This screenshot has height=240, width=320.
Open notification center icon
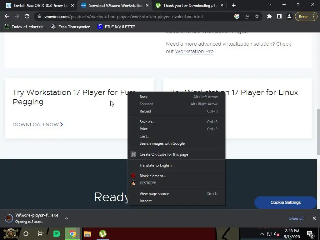310,234
